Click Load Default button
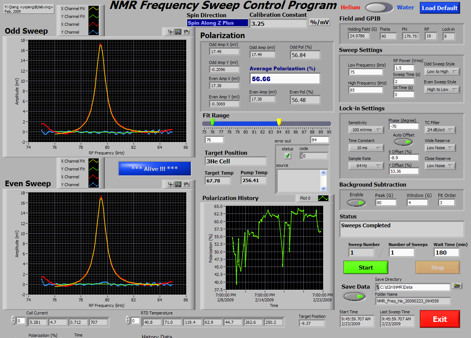 coord(440,8)
